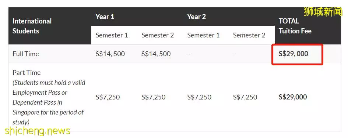Click Full Time Year 1 Semester 1 fee S$14,500
Image resolution: width=348 pixels, height=138 pixels.
pyautogui.click(x=110, y=54)
